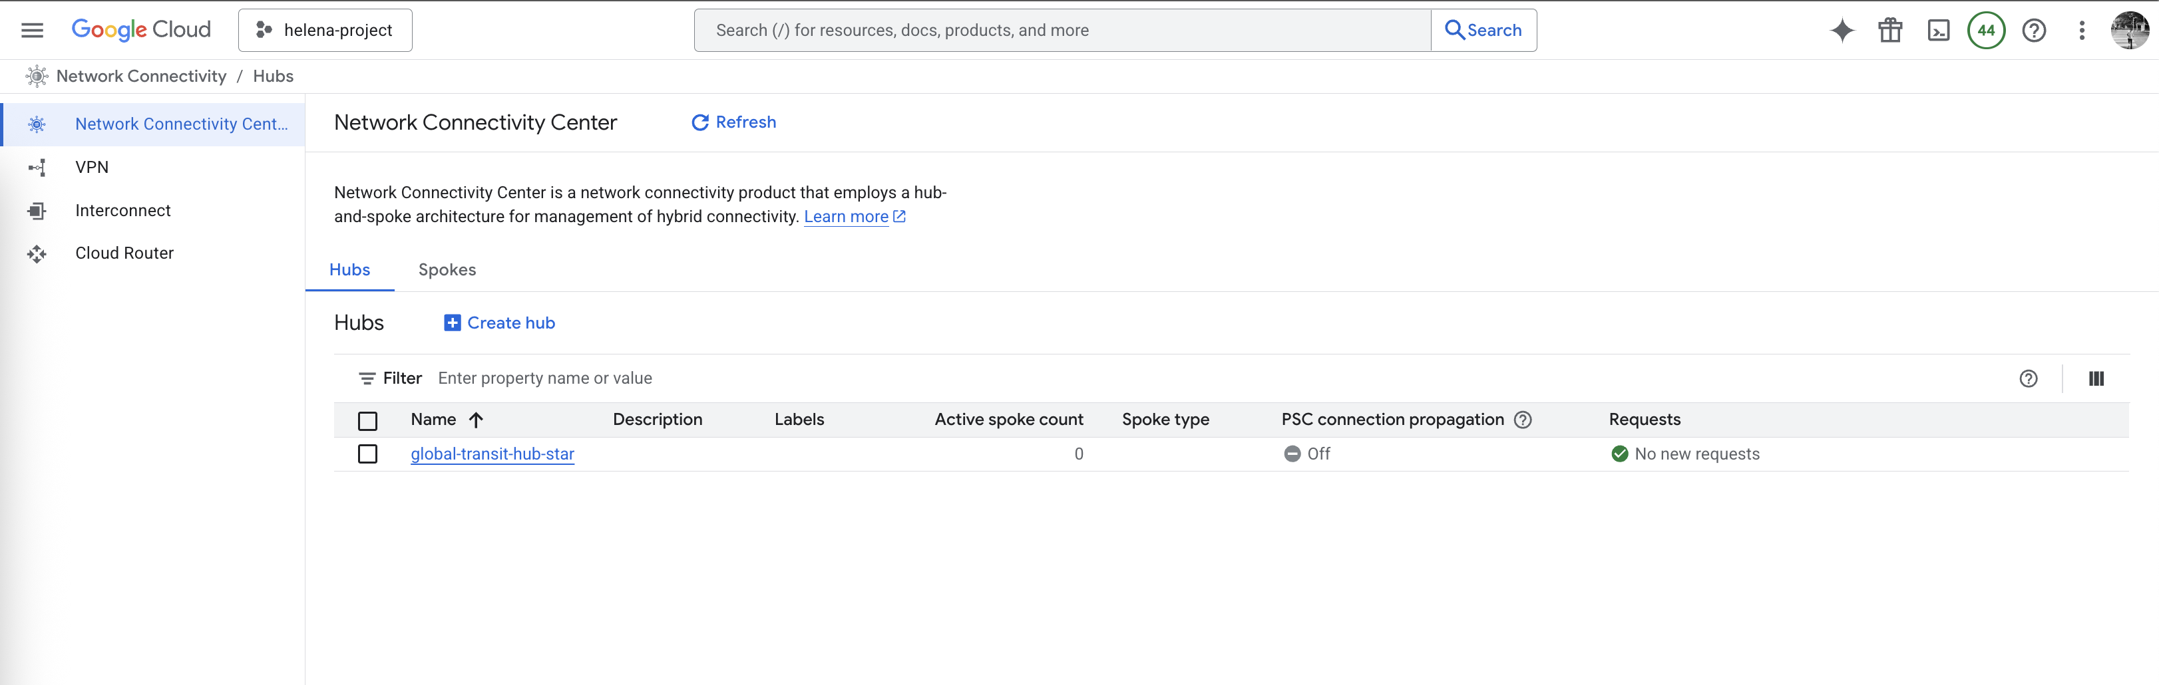Screen dimensions: 2159x685
Task: Go to VPN in sidebar
Action: [93, 168]
